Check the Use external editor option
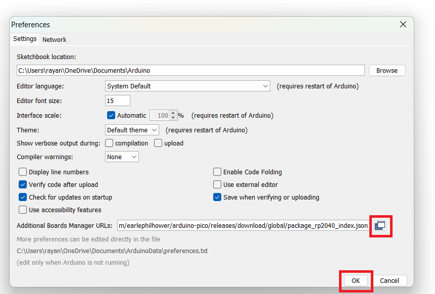Image resolution: width=435 pixels, height=294 pixels. click(217, 184)
